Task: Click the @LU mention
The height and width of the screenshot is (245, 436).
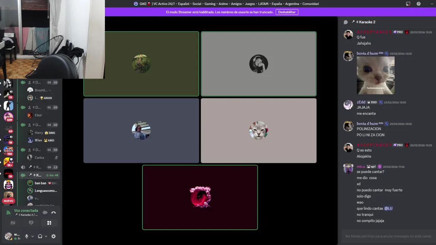Action: pyautogui.click(x=388, y=209)
